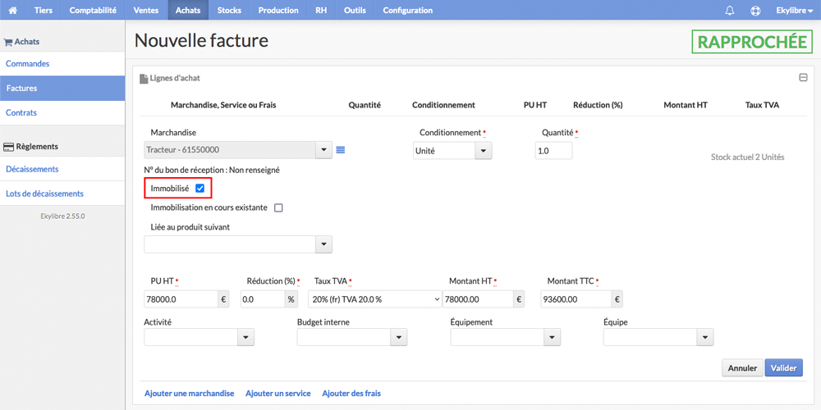Open list icon next to Tracteur field
This screenshot has height=410, width=821.
[341, 150]
